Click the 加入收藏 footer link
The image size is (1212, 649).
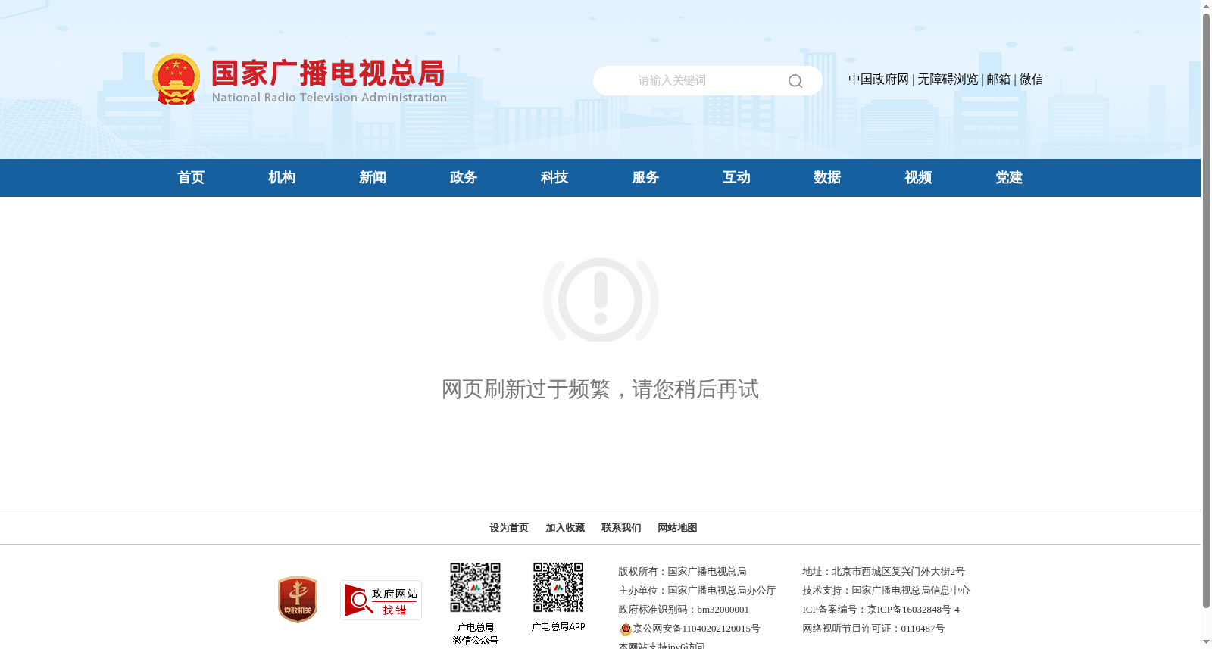tap(565, 528)
